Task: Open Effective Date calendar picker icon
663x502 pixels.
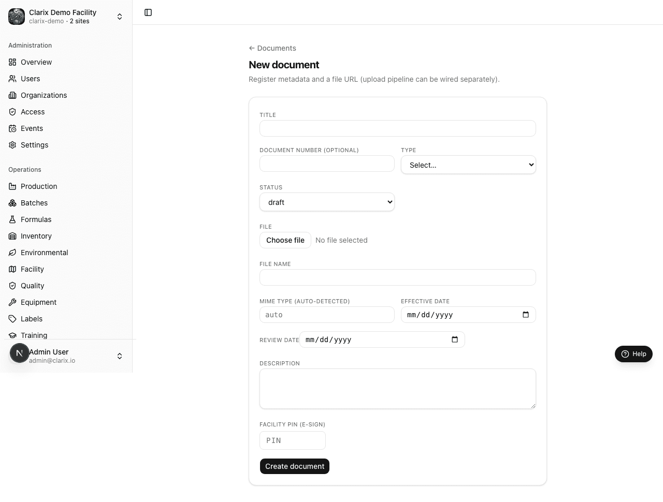Action: 526,315
